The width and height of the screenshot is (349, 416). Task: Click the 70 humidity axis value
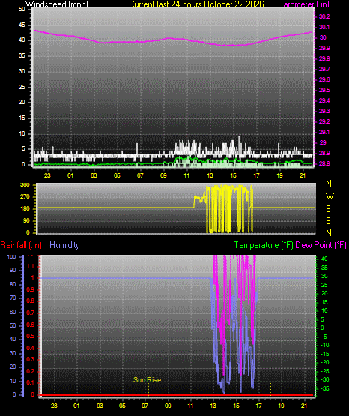coord(13,298)
